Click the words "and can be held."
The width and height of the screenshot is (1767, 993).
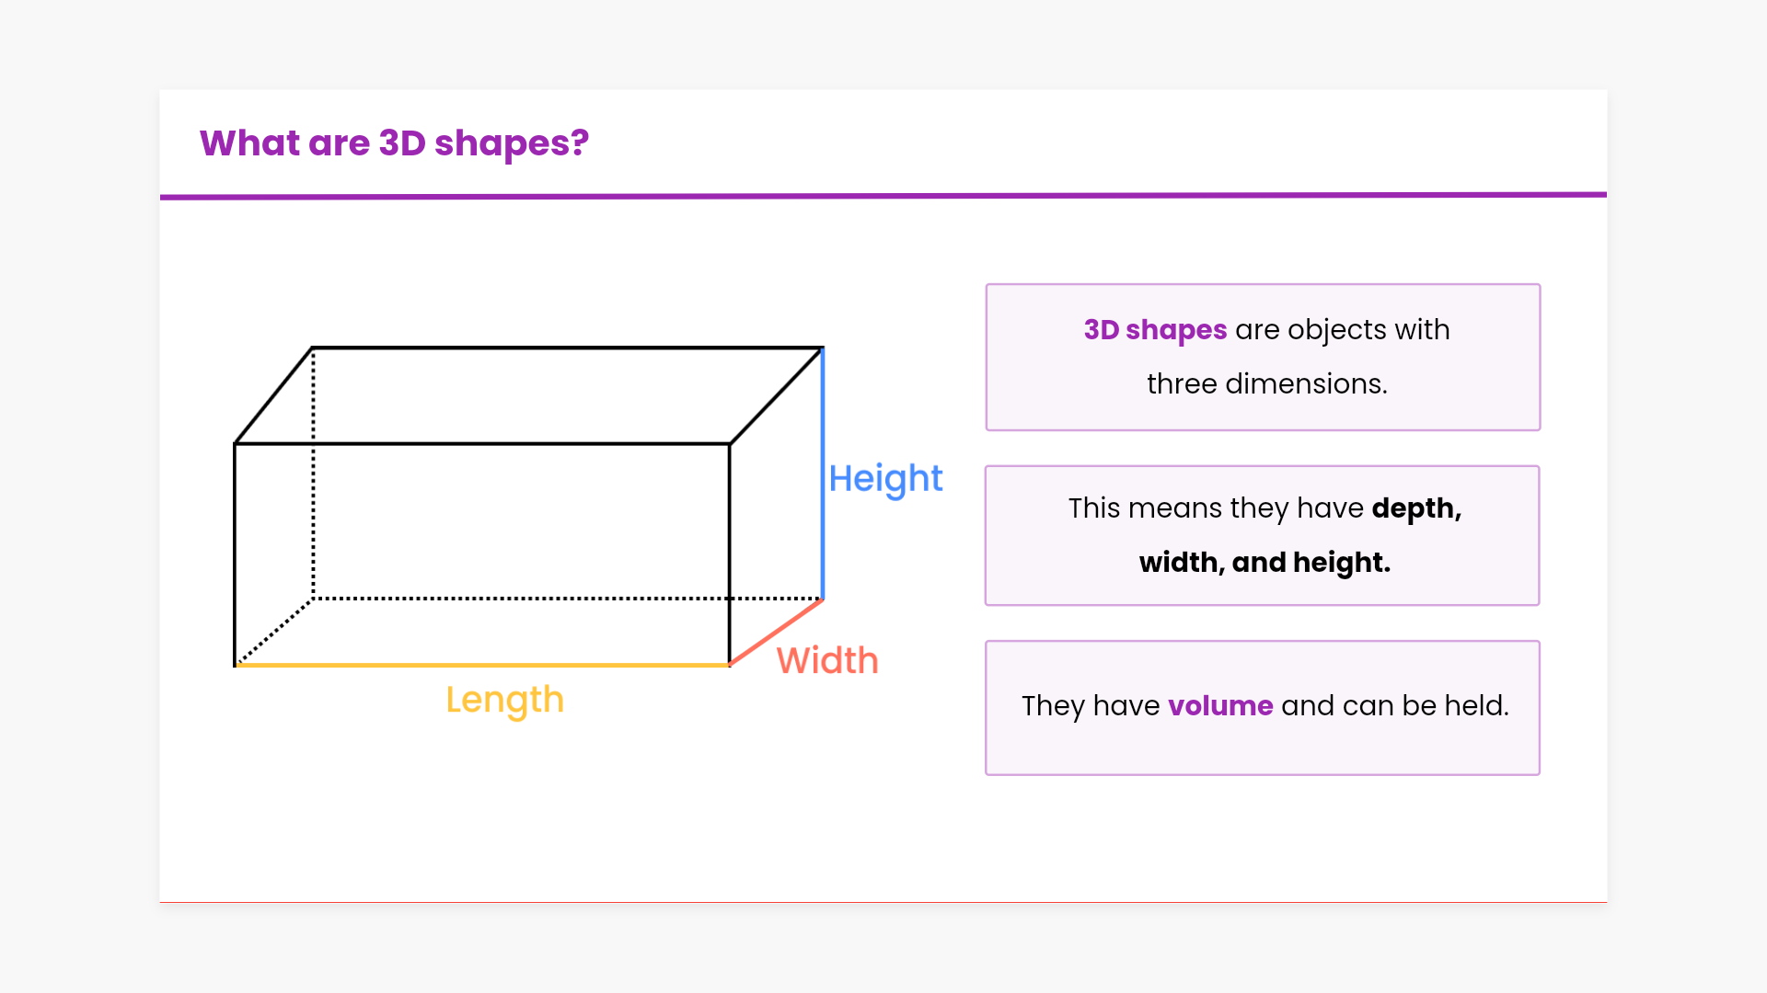1395,705
